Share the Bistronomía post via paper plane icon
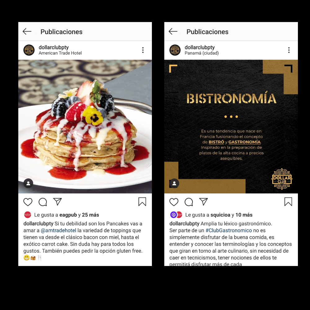 click(x=203, y=202)
